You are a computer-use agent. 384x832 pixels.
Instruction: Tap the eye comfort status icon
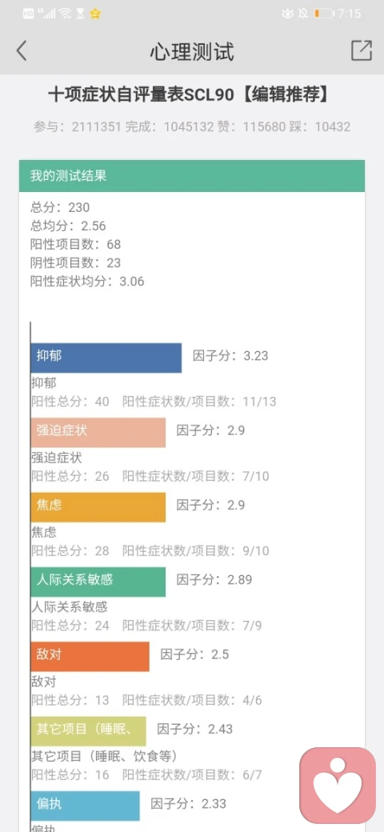(x=287, y=14)
